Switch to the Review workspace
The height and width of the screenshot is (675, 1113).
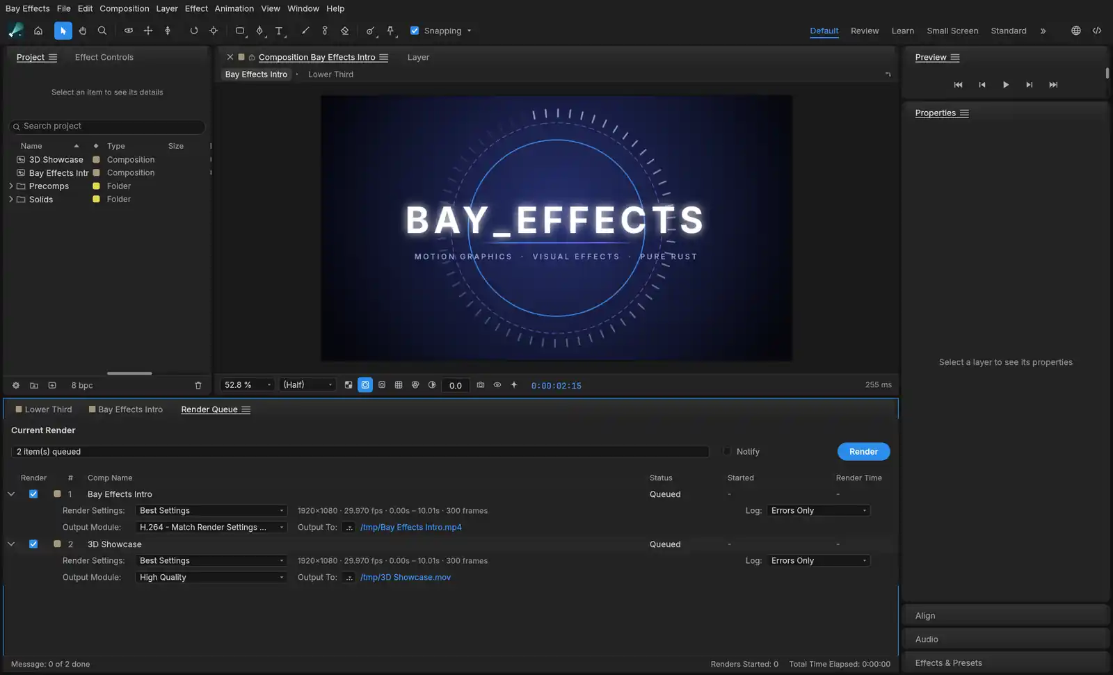click(x=865, y=31)
